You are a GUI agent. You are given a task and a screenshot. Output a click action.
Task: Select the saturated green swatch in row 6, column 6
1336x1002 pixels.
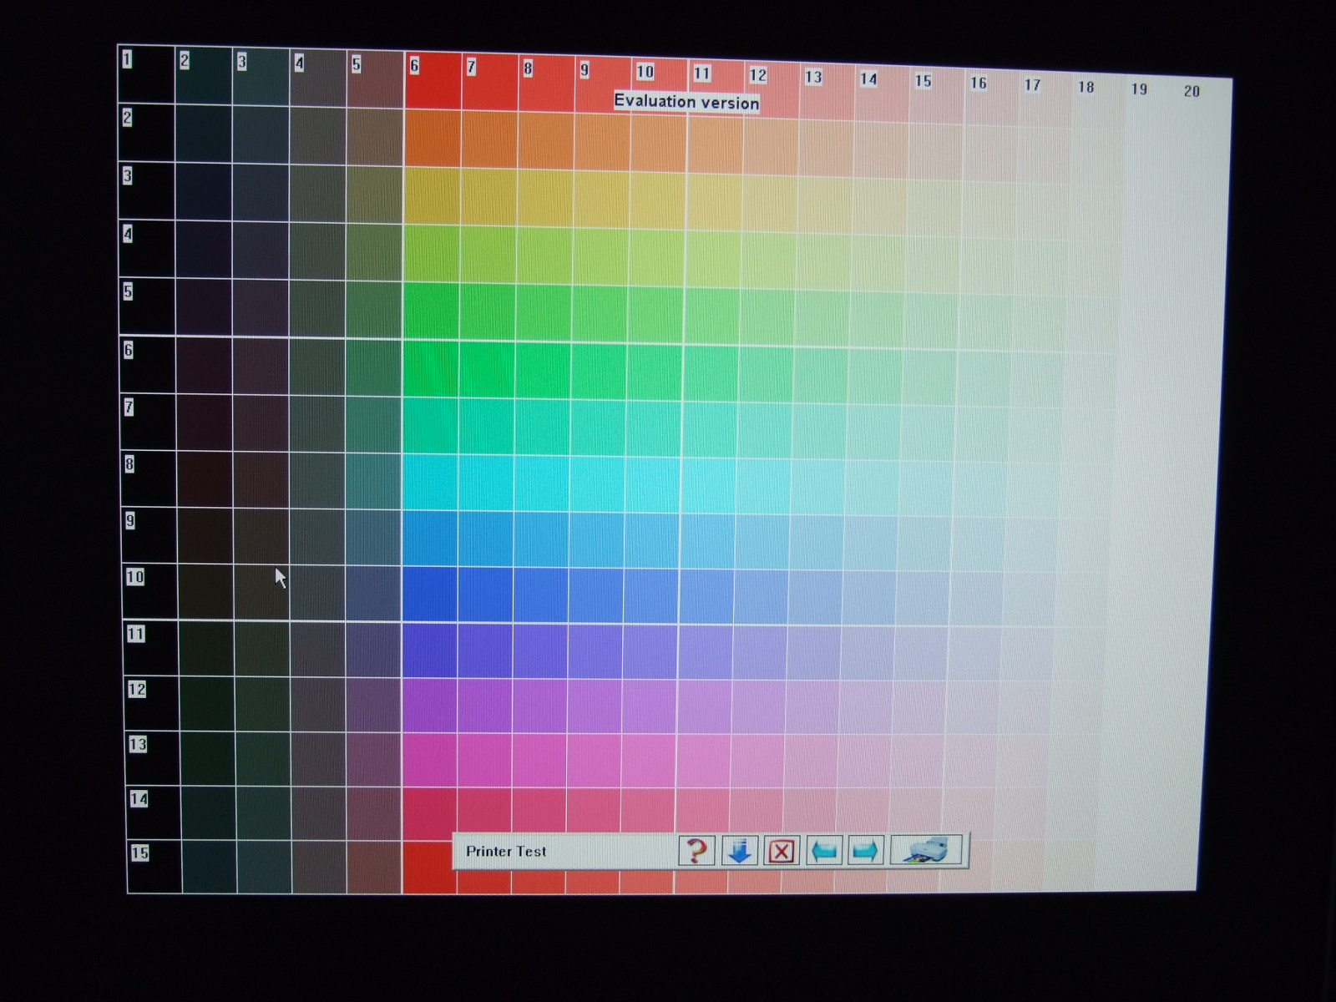coord(431,368)
